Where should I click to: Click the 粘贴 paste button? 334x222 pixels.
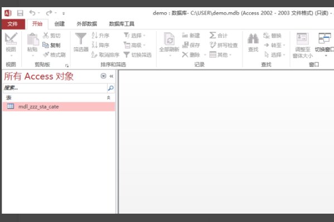pyautogui.click(x=32, y=44)
